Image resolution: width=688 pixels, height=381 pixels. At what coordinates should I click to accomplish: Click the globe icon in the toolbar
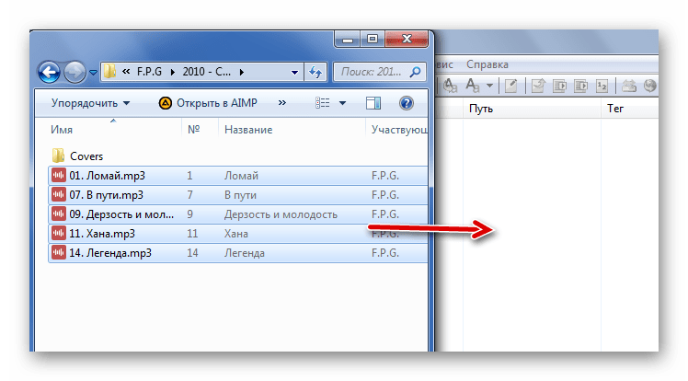tap(651, 86)
